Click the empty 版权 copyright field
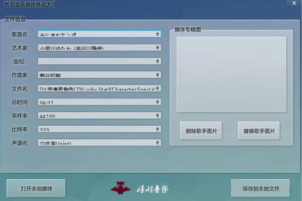The width and height of the screenshot is (302, 201). point(99,61)
